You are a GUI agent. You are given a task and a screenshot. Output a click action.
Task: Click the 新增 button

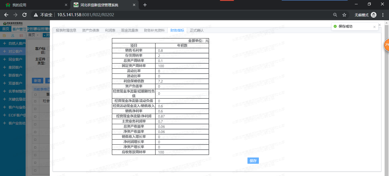38,81
